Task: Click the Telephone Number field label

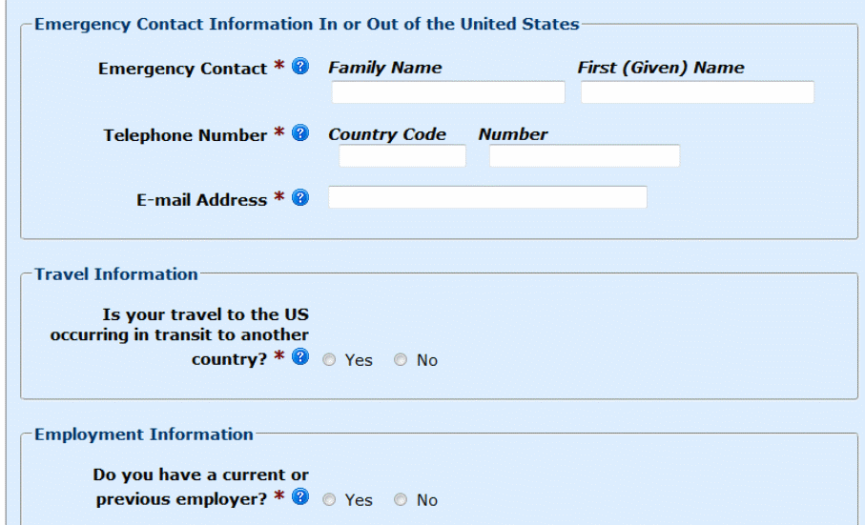Action: (185, 135)
